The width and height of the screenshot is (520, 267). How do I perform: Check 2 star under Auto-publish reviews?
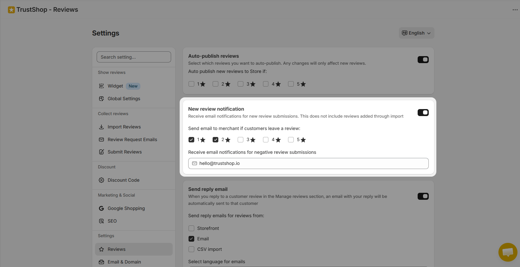(x=215, y=84)
